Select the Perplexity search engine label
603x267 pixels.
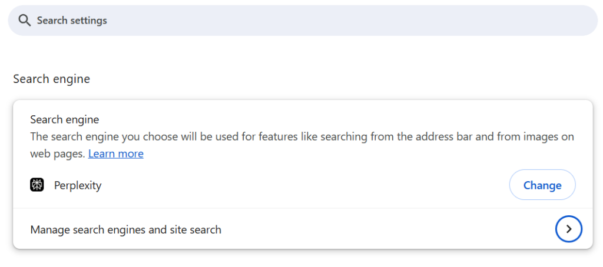[78, 186]
